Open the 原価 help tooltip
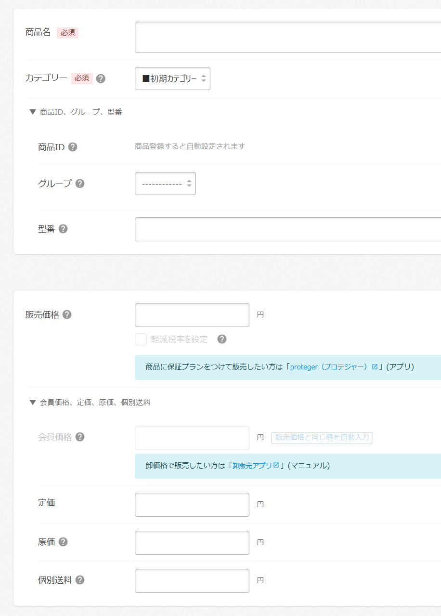The height and width of the screenshot is (616, 441). point(63,542)
